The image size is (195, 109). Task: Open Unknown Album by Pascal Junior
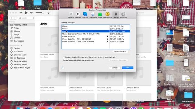[x=139, y=73]
